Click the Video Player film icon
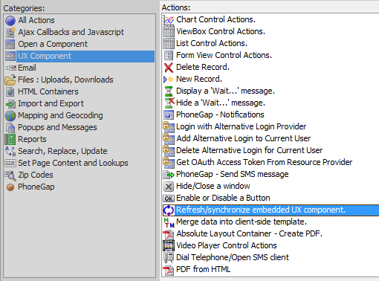 pos(169,246)
